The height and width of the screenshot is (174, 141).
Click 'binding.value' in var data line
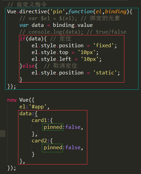pyautogui.click(x=73, y=25)
